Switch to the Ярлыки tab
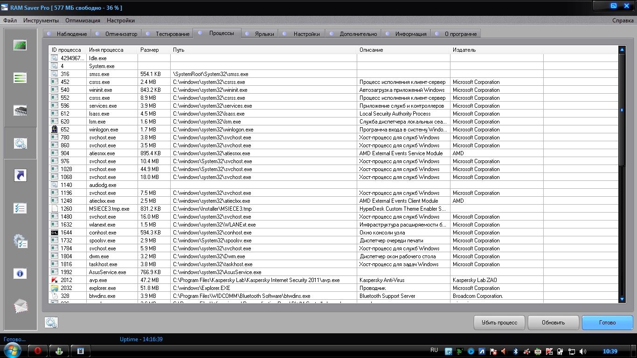Image resolution: width=637 pixels, height=358 pixels. click(x=260, y=34)
